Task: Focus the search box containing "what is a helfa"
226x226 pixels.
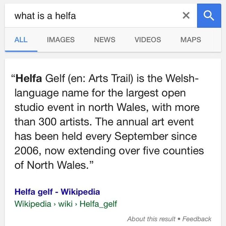Action: [94, 16]
